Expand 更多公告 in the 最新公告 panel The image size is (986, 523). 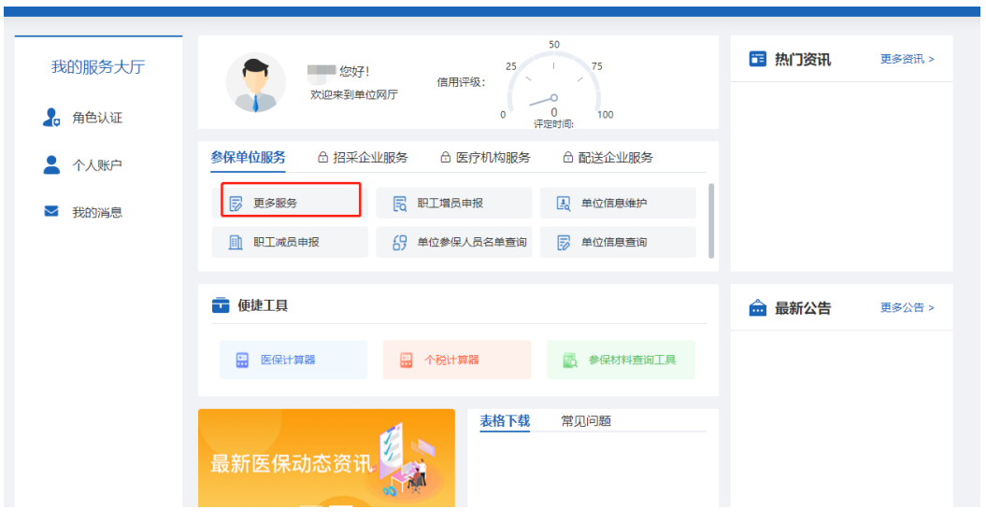pyautogui.click(x=907, y=307)
